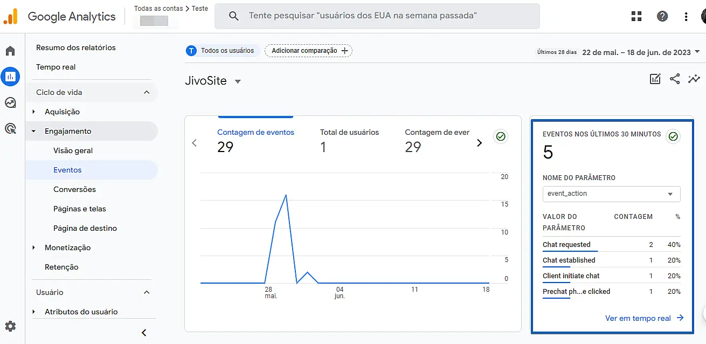Click the Share this report icon
This screenshot has height=344, width=706.
point(675,79)
